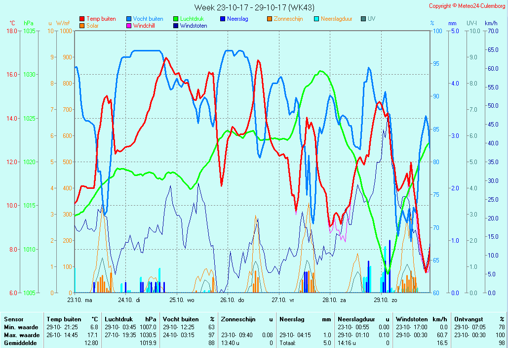This screenshot has width=508, height=348.
Task: Click the orange Solar legend swatch
Action: coord(82,26)
